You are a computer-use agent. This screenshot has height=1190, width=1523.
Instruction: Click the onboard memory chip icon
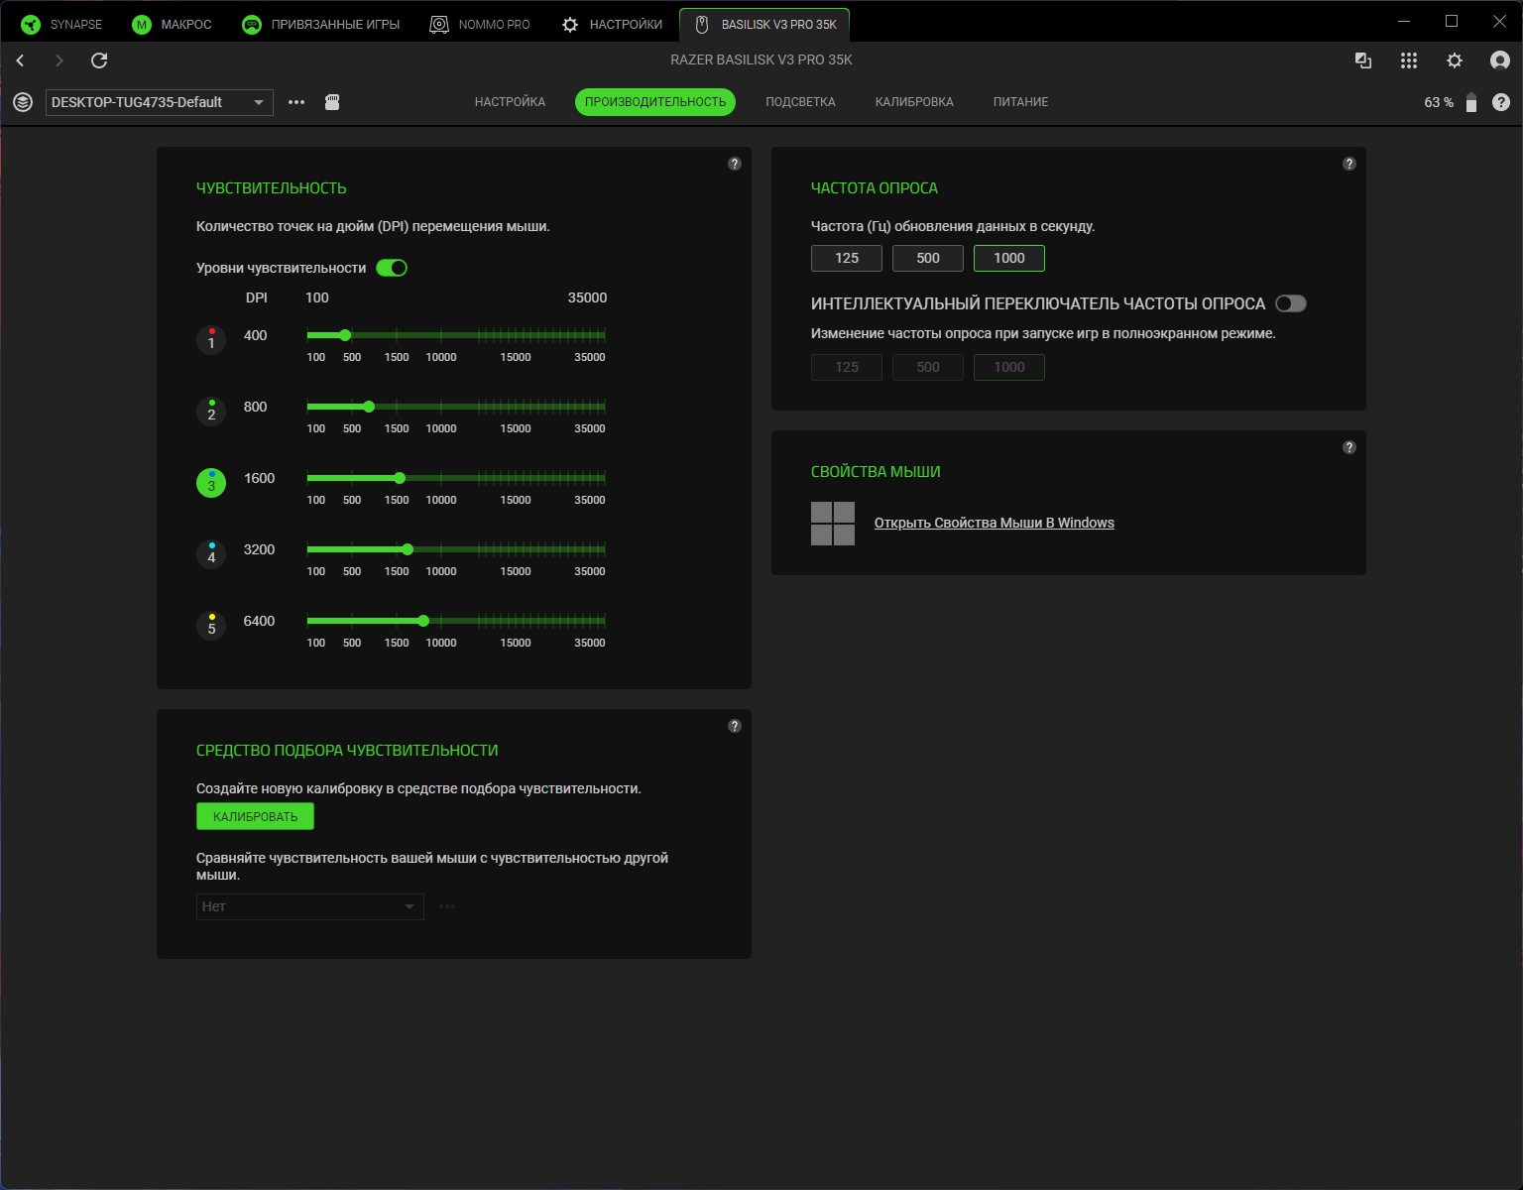point(332,102)
